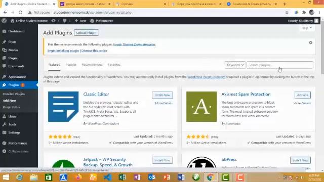
Task: Expand the Help dropdown tab
Action: (307, 28)
